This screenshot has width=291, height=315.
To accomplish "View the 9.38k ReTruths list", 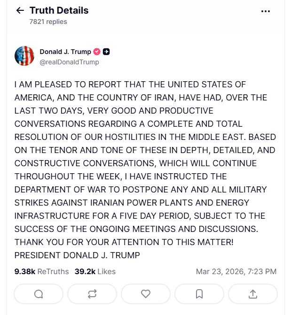I will pyautogui.click(x=41, y=271).
